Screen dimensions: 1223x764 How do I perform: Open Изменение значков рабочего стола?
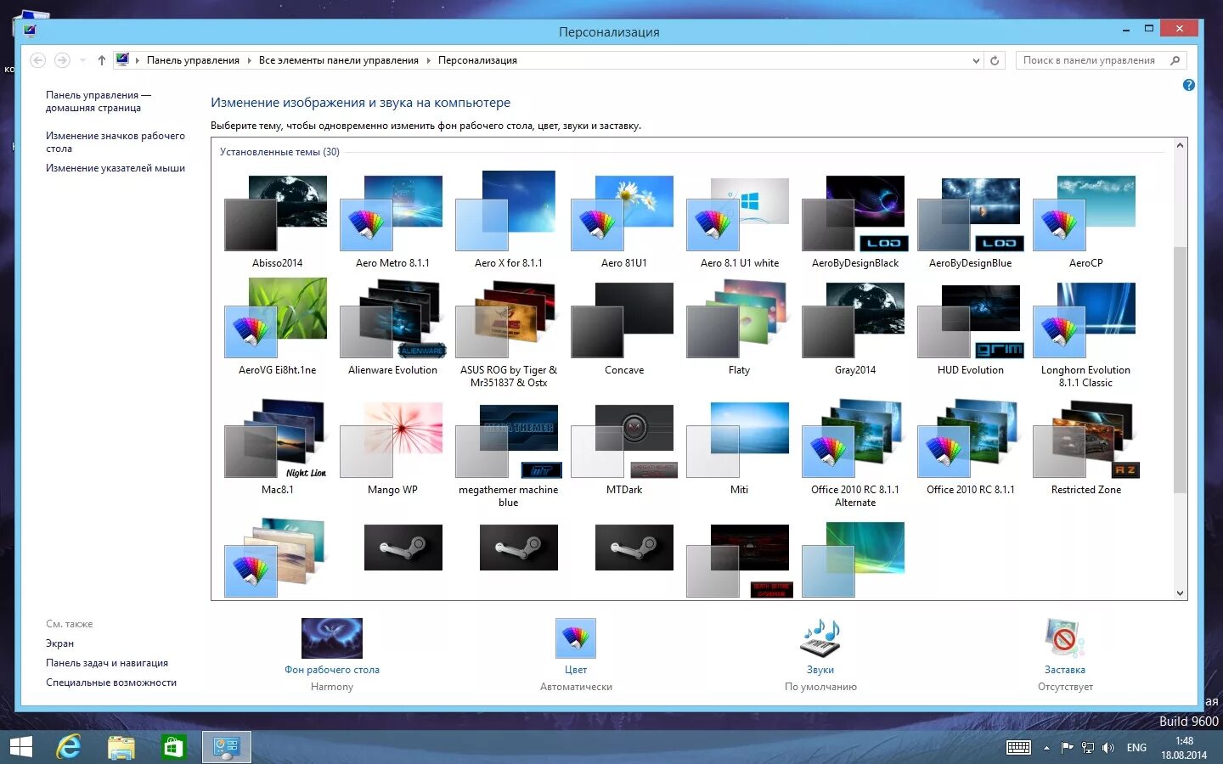(115, 142)
